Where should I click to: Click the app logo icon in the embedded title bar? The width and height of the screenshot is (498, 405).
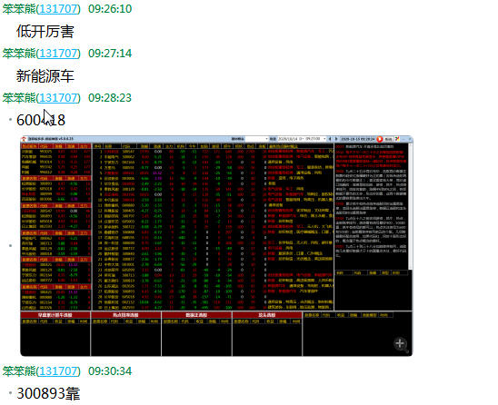[x=24, y=139]
